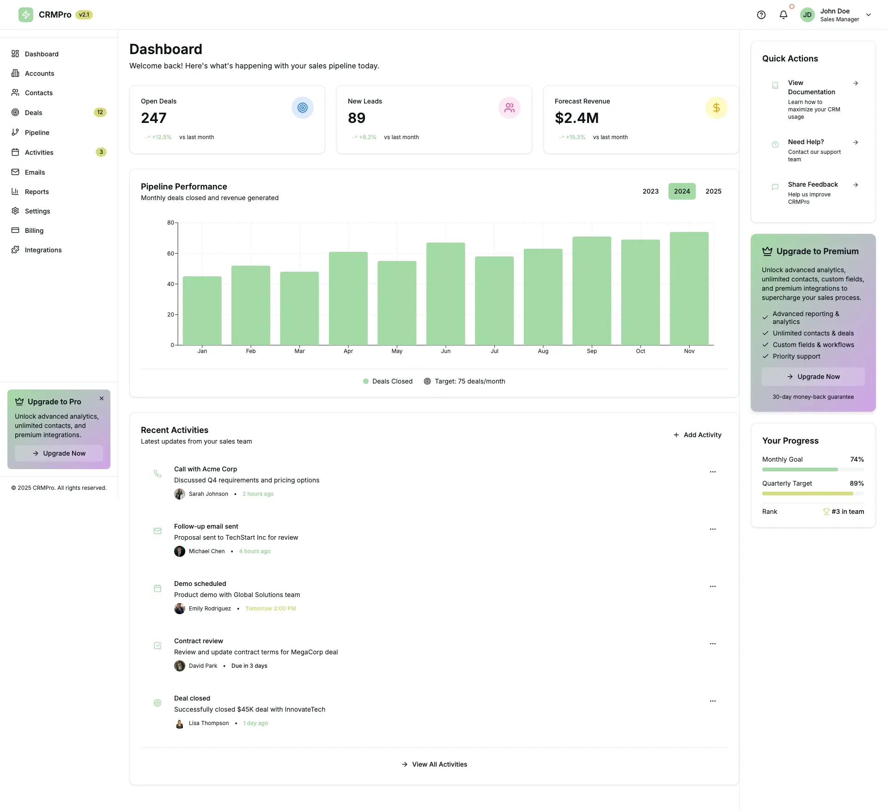
Task: Open options menu on Deal closed activity
Action: 712,701
